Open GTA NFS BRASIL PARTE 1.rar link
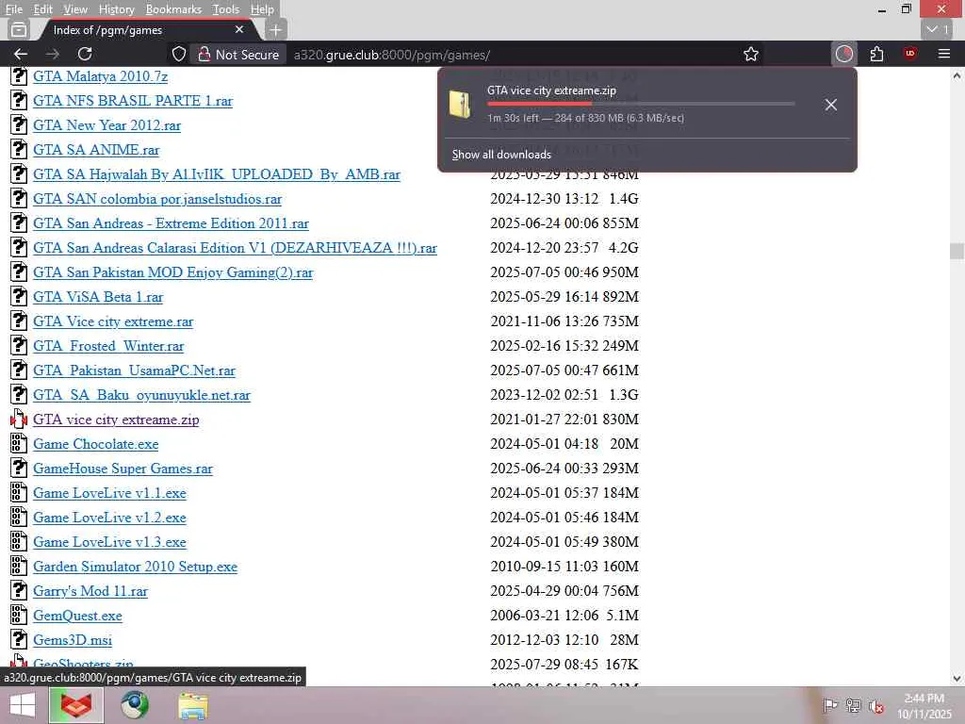965x724 pixels. (133, 101)
